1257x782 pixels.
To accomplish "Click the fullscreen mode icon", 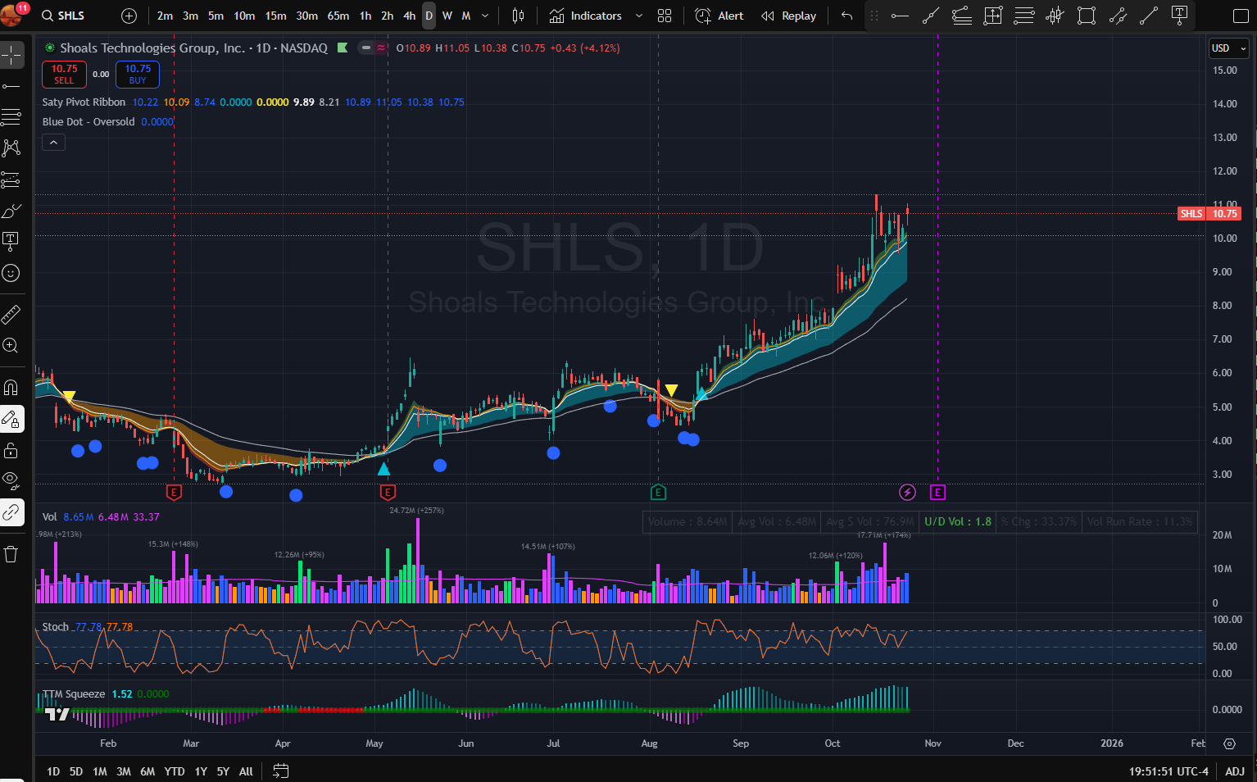I will click(1240, 16).
